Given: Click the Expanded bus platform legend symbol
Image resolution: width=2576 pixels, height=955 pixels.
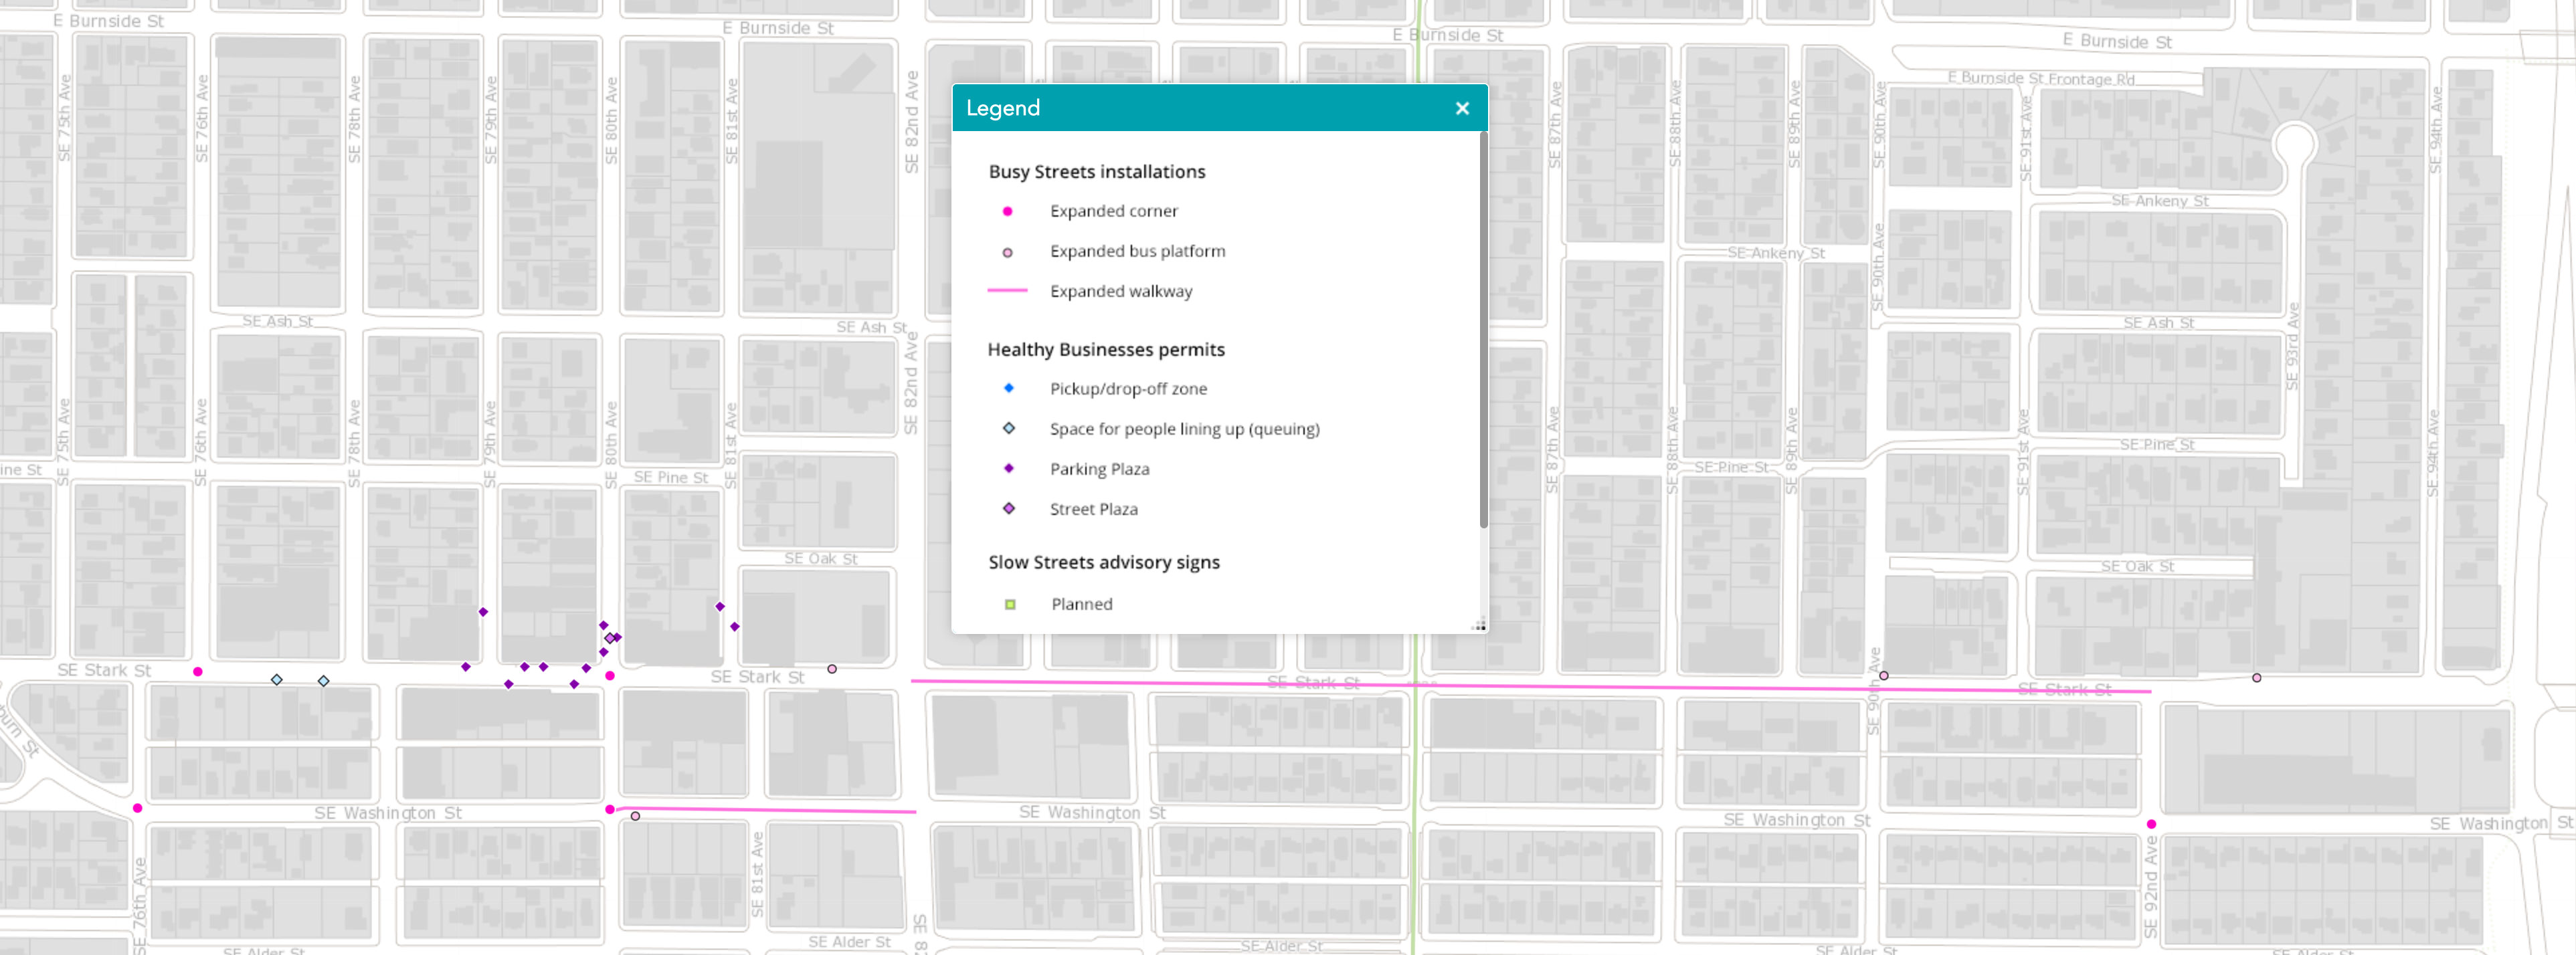Looking at the screenshot, I should [1008, 251].
